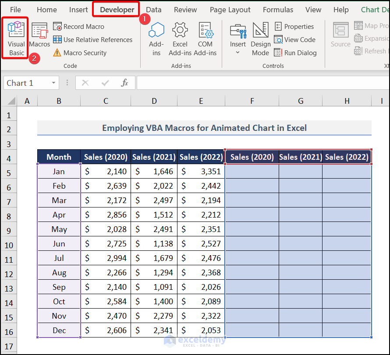Open the Visual Basic editor
The image size is (390, 355).
pos(16,38)
